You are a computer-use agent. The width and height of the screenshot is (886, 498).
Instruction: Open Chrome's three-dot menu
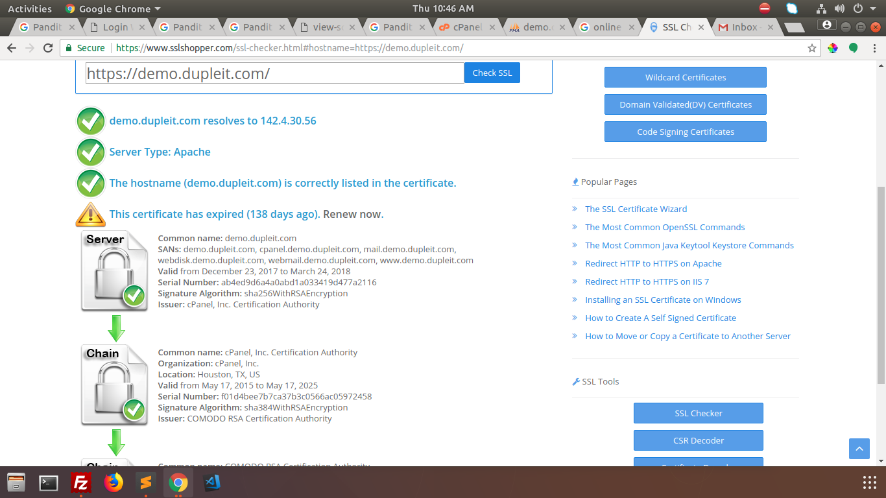coord(874,48)
